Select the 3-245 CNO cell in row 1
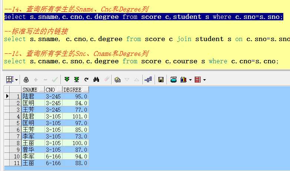 [x=53, y=96]
